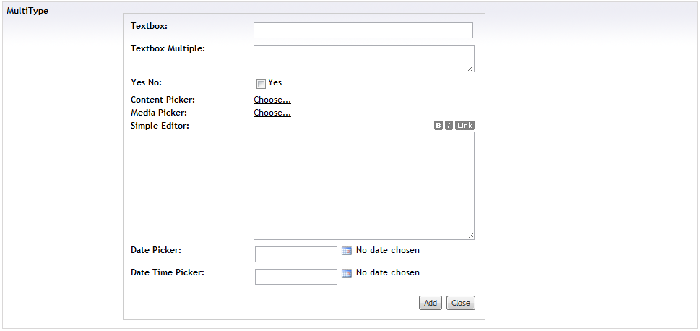Grab the Simple Editor textarea resize handle

pyautogui.click(x=471, y=236)
